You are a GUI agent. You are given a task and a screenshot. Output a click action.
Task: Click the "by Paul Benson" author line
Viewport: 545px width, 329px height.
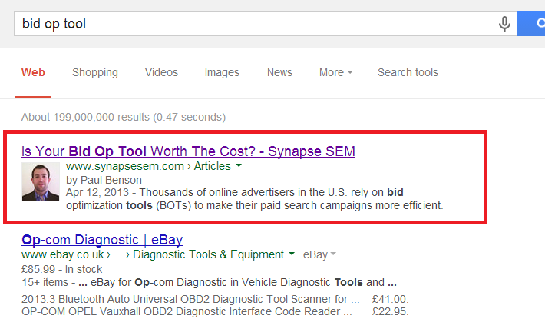coord(104,180)
